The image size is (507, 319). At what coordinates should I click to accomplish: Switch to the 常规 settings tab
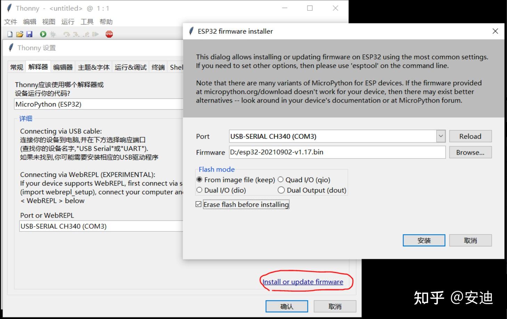(x=17, y=67)
